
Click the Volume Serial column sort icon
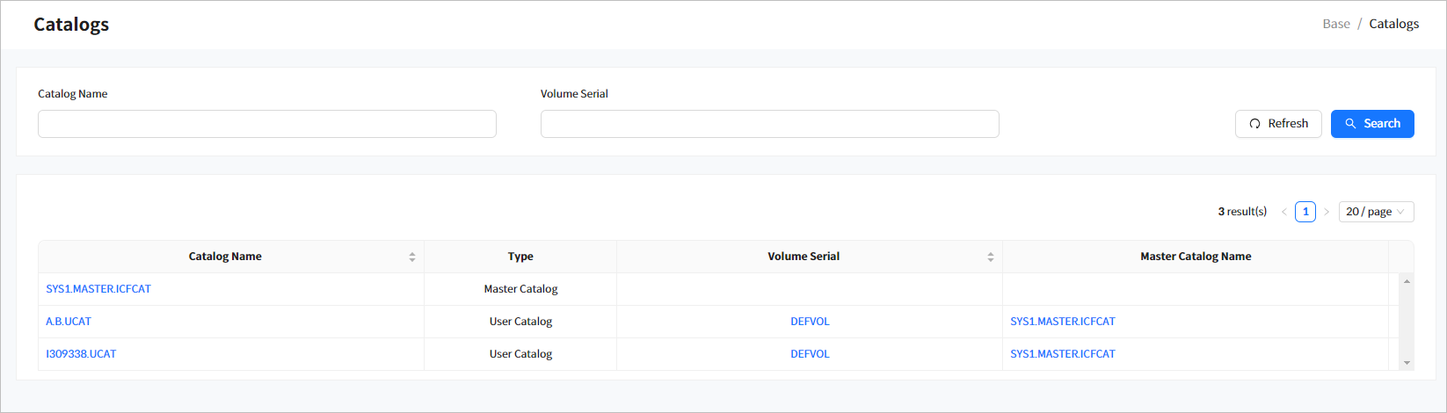991,257
